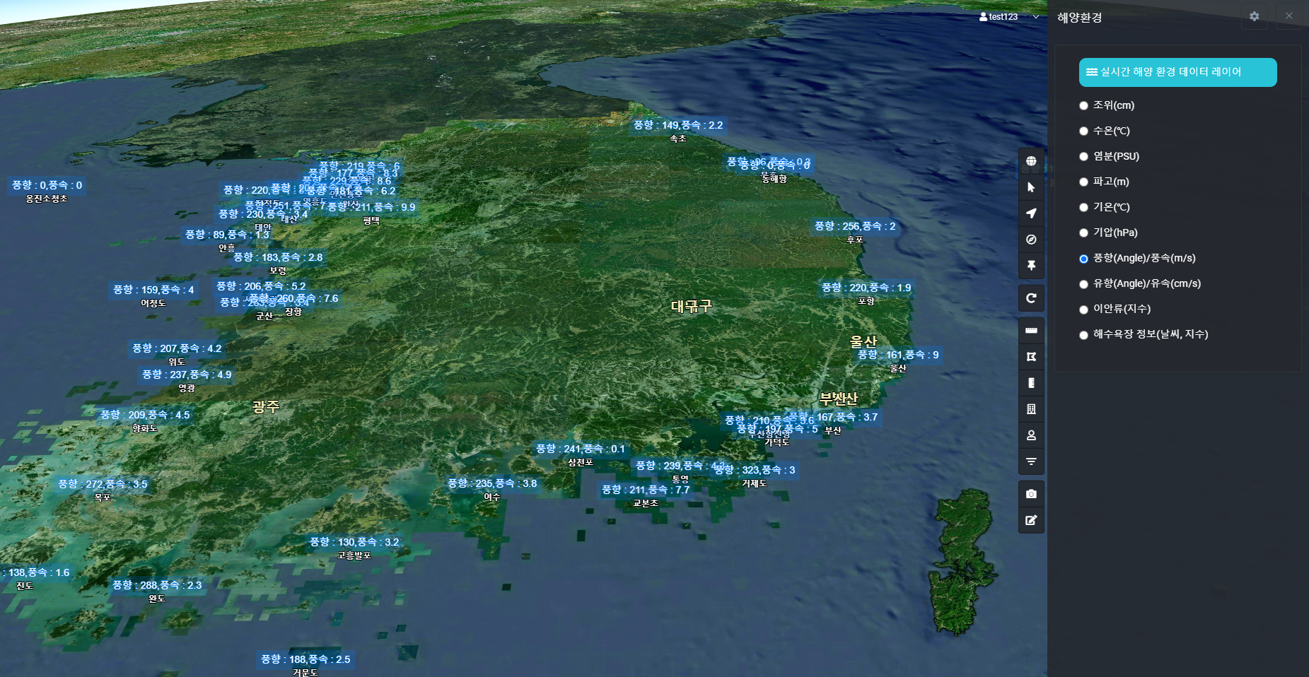Open settings gear in 해양환경 panel
The height and width of the screenshot is (677, 1309).
(1254, 16)
